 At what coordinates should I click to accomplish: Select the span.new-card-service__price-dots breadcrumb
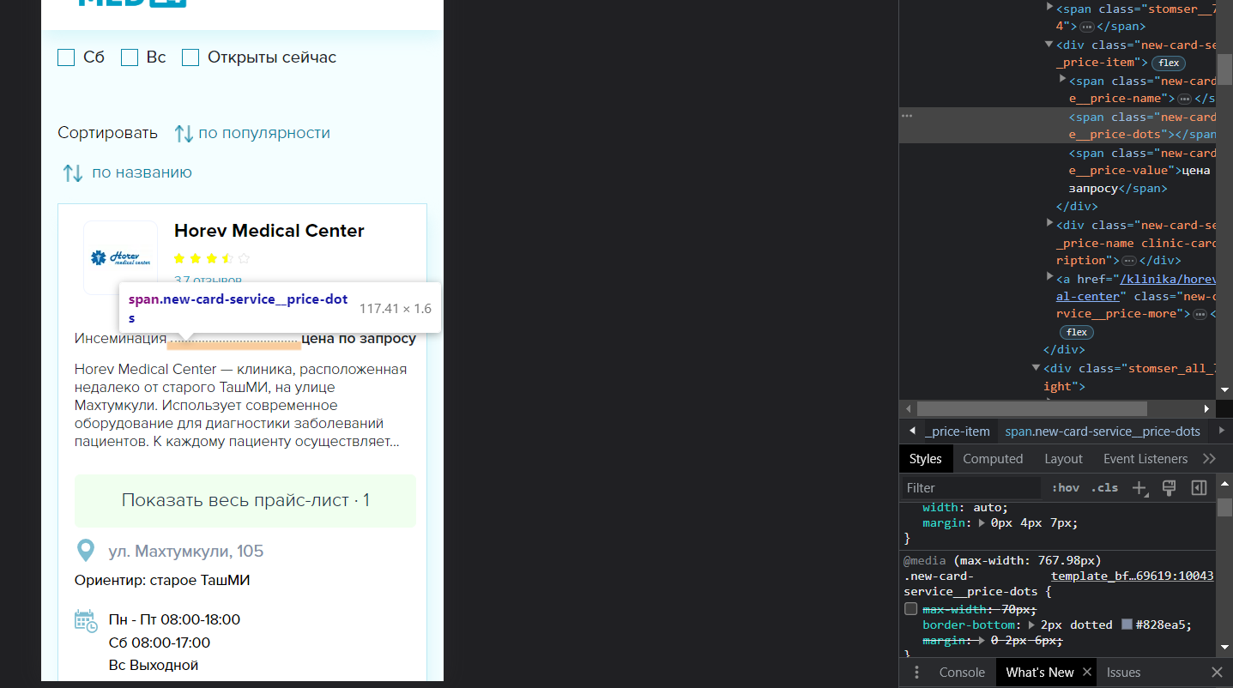(x=1103, y=432)
